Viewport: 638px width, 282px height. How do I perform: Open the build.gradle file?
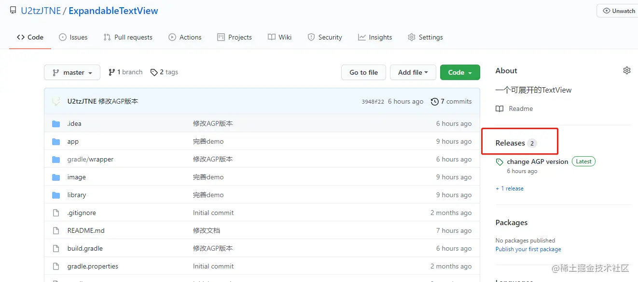click(85, 248)
